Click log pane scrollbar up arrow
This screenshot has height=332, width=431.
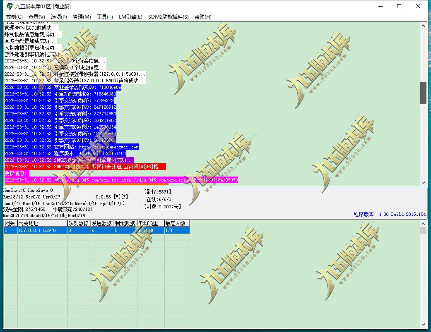tap(423, 26)
